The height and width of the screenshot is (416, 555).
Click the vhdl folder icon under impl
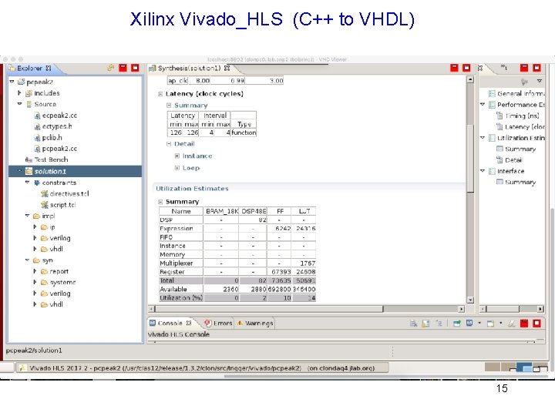pyautogui.click(x=44, y=249)
